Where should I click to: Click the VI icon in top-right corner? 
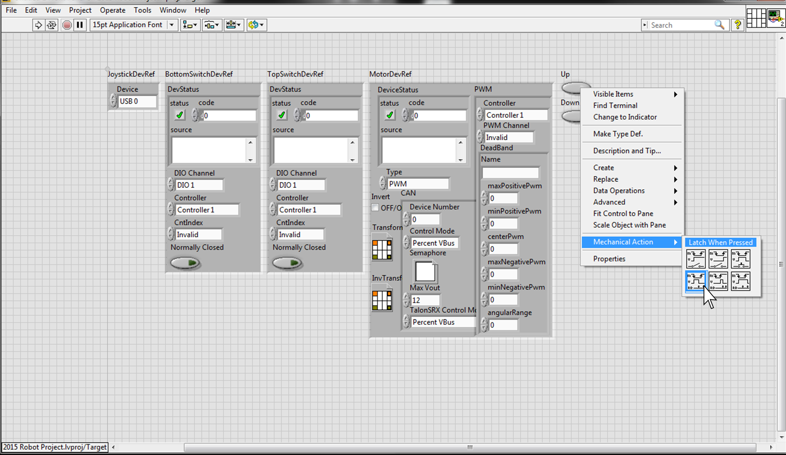pyautogui.click(x=776, y=18)
